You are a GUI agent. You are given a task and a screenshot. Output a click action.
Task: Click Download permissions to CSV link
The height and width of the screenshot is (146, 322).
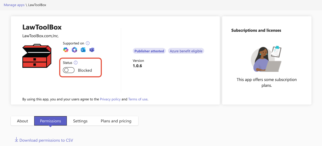coord(46,140)
